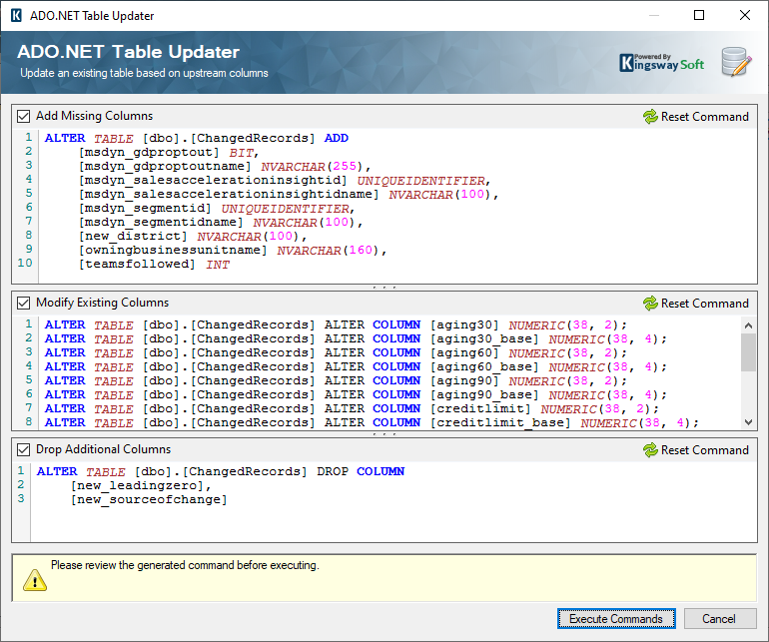
Task: Click the [msdyn_salesaccelerationinsightid] UNIQUEIDENTIFIER line
Action: coord(285,181)
